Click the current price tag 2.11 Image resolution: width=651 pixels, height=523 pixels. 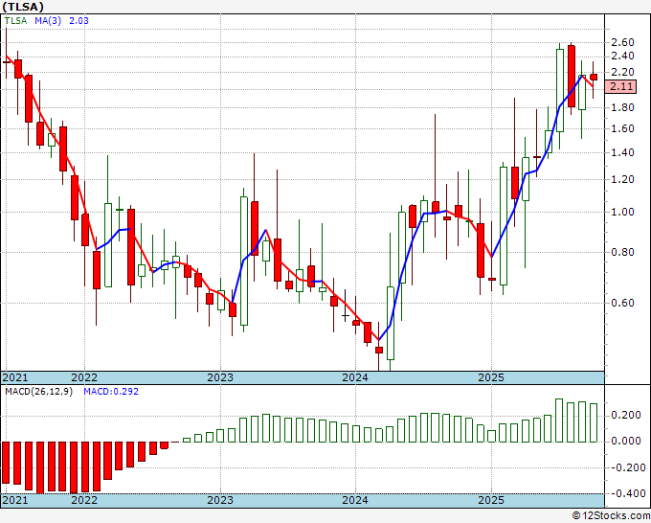coord(620,87)
